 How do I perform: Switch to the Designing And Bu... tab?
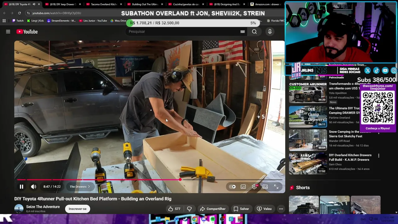[x=227, y=4]
